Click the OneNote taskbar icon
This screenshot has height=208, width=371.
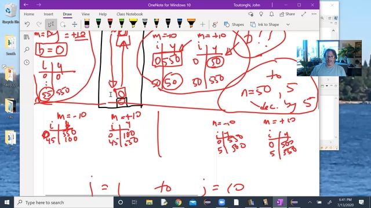[x=279, y=202]
